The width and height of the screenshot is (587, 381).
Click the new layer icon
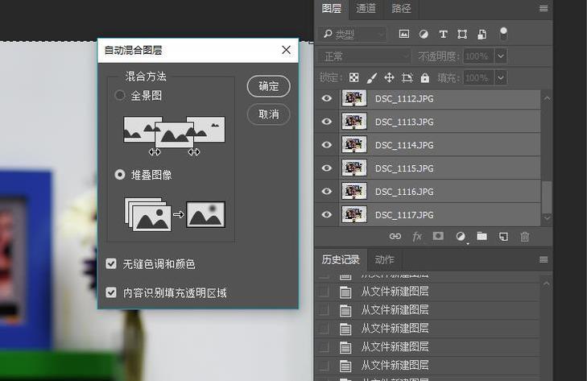pos(503,236)
